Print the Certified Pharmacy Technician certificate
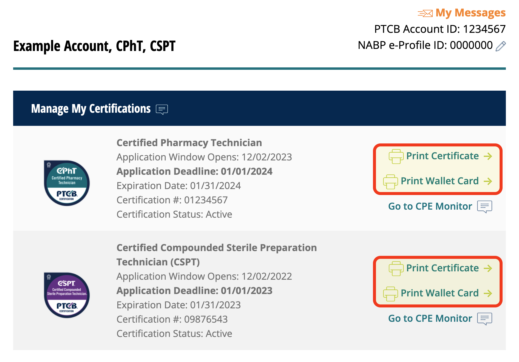The image size is (519, 362). click(x=442, y=156)
